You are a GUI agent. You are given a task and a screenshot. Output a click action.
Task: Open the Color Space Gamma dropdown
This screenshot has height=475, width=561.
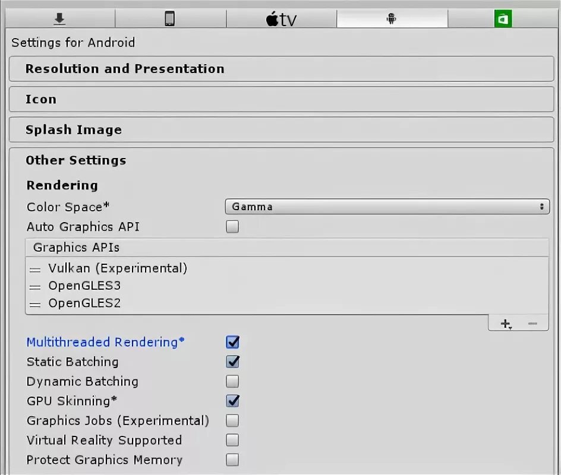[x=387, y=207]
